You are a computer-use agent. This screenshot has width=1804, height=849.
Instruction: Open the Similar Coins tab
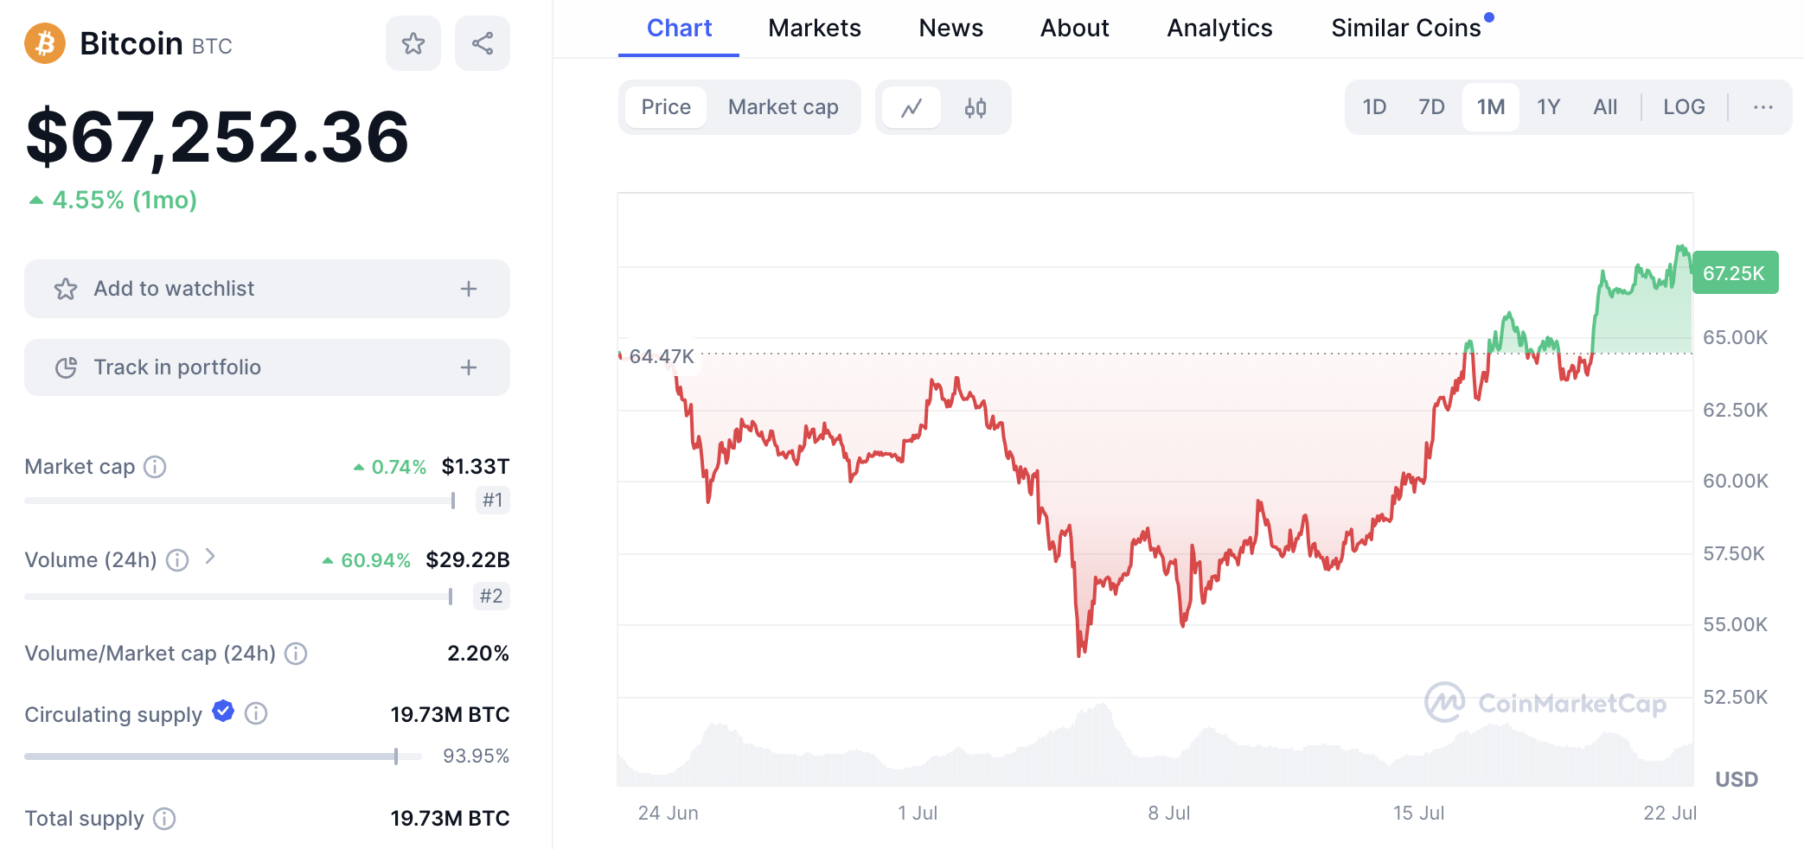click(x=1404, y=28)
